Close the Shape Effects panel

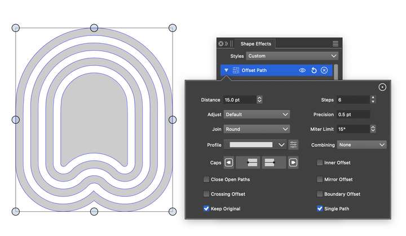[220, 44]
